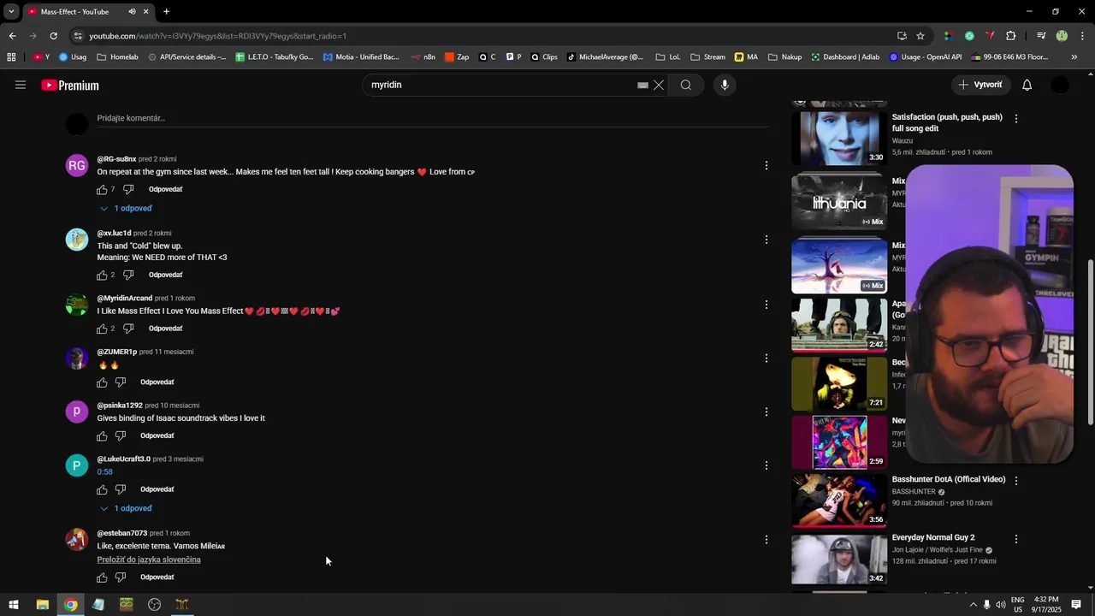Like the @ZUMER1p comment
Screen dimensions: 1095x616
(102, 382)
